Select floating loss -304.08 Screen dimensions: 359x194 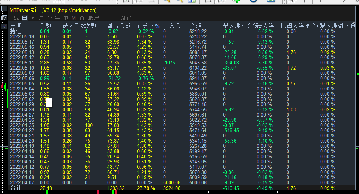tap(231, 63)
